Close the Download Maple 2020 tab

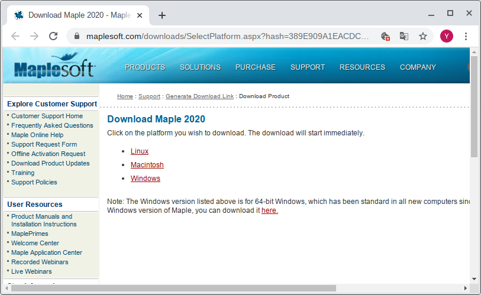(140, 15)
